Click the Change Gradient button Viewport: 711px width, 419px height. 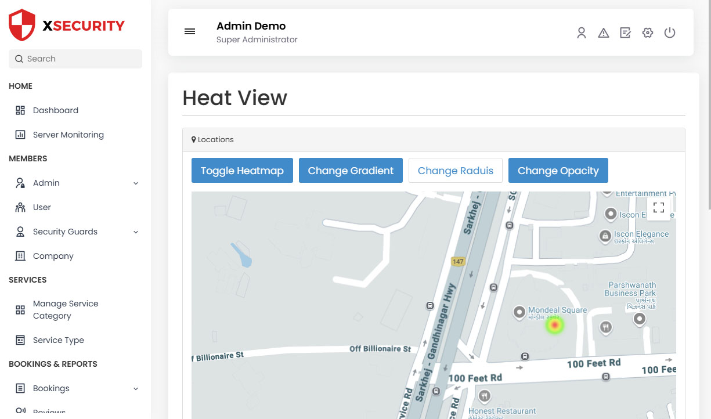(351, 171)
